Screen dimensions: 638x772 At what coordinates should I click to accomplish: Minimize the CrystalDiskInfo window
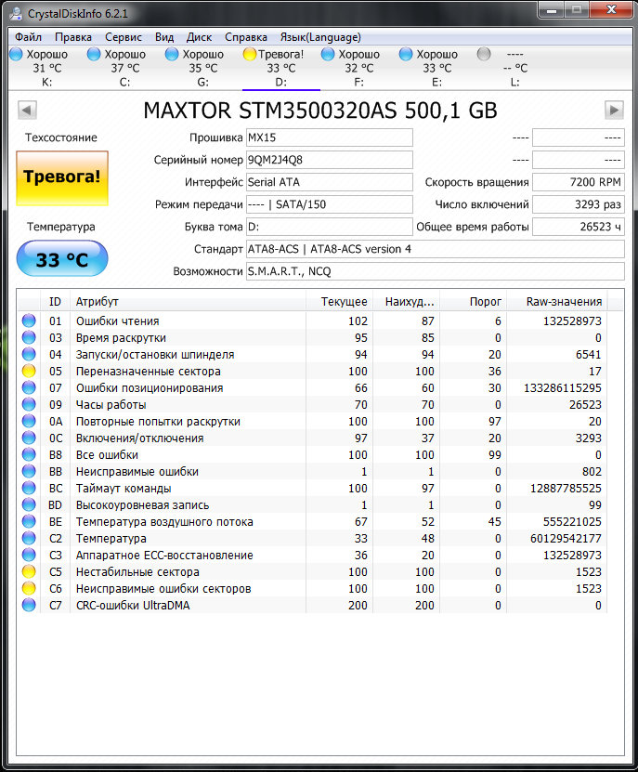[x=552, y=10]
